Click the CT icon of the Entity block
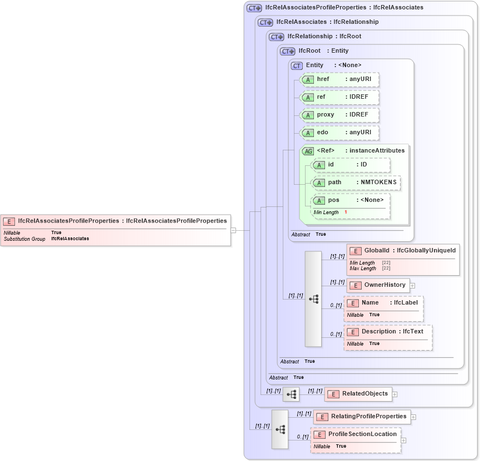Image resolution: width=480 pixels, height=461 pixels. [x=296, y=65]
